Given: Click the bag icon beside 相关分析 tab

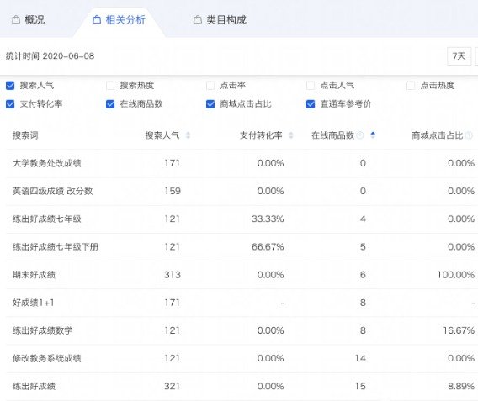Looking at the screenshot, I should pos(97,20).
